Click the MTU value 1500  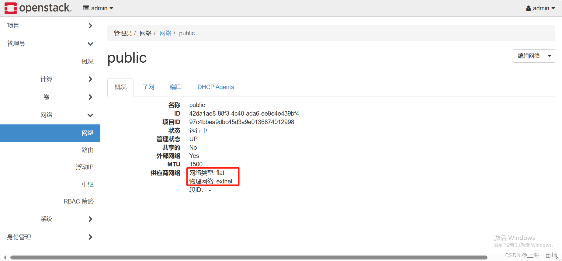click(x=196, y=164)
